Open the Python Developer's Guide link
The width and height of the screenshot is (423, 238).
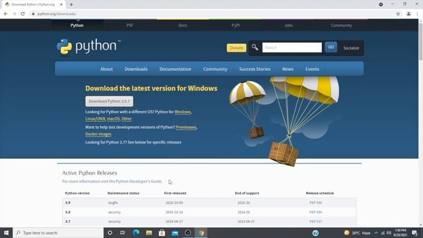[112, 181]
